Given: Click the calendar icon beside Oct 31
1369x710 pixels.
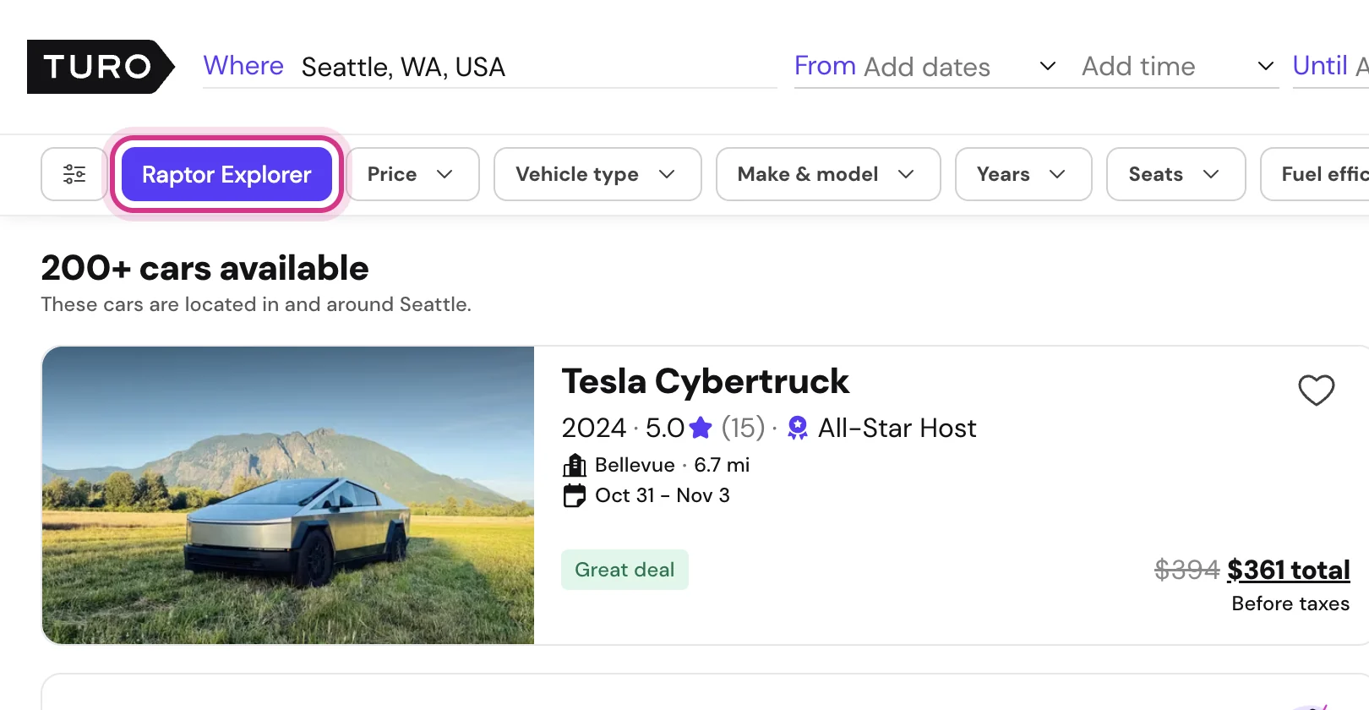Looking at the screenshot, I should (575, 495).
